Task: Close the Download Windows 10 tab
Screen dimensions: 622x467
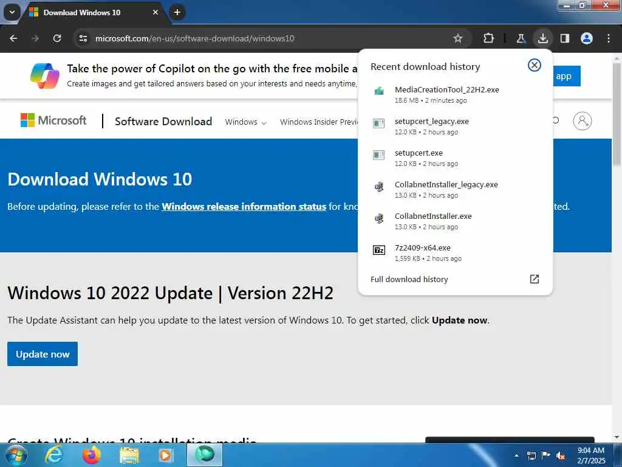Action: point(155,12)
